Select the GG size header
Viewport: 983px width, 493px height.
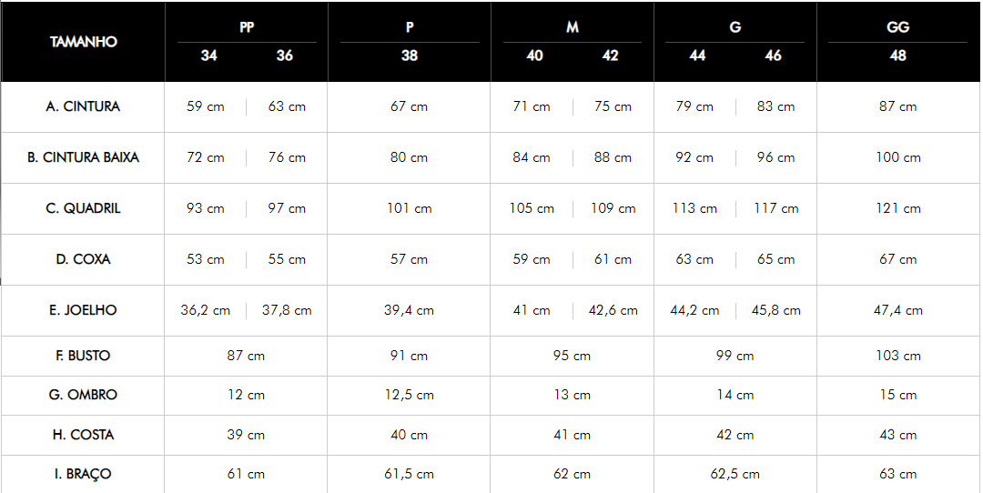point(897,27)
